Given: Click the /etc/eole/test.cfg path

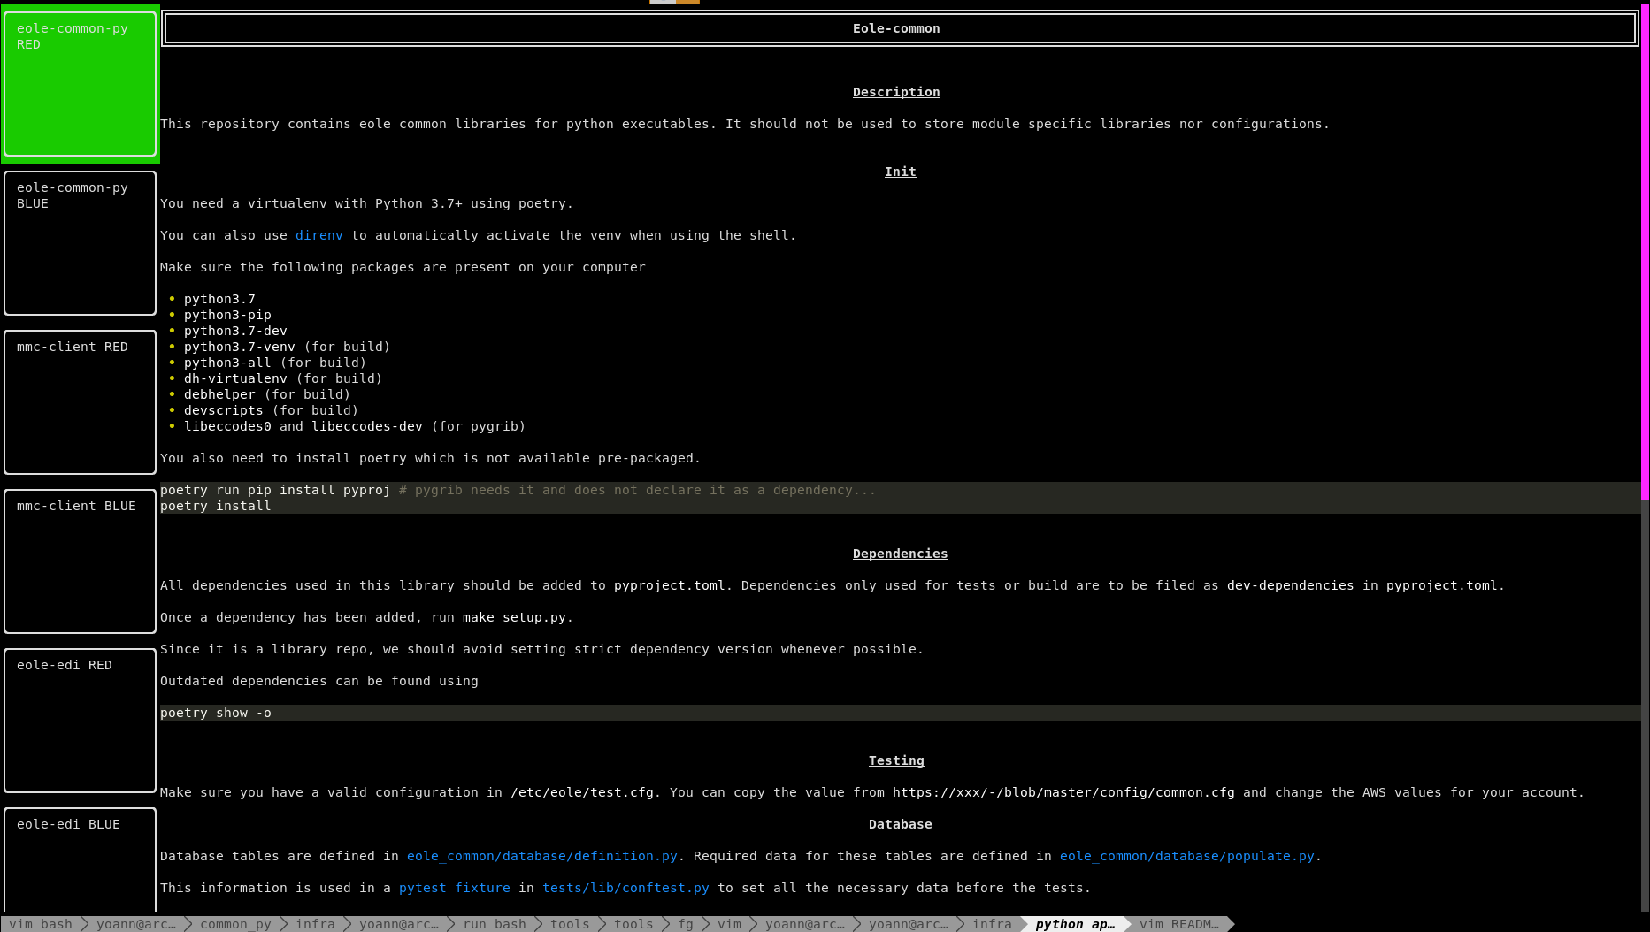Looking at the screenshot, I should pos(582,792).
